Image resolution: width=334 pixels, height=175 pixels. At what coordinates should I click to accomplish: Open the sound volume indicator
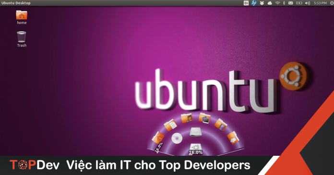(x=308, y=3)
